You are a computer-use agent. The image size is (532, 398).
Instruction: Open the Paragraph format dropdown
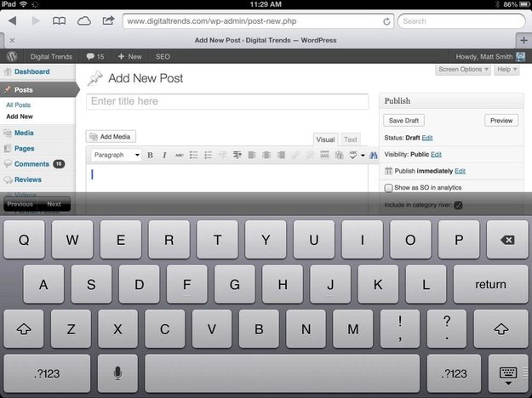click(x=117, y=155)
